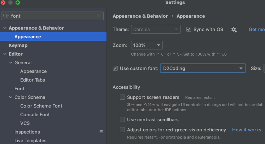This screenshot has height=144, width=265.
Task: Collapse the Color Scheme tree node
Action: [10, 97]
